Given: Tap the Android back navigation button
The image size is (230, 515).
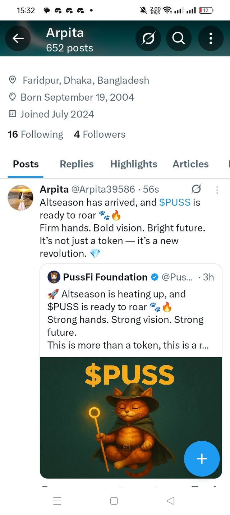Looking at the screenshot, I should 171,501.
